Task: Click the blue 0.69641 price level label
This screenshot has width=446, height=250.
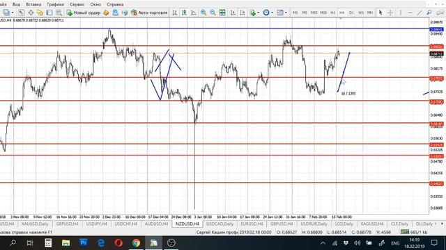Action: (436, 29)
